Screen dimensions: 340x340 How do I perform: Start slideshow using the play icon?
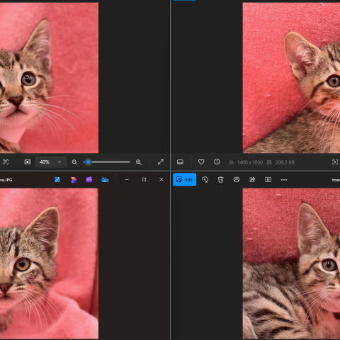point(268,180)
